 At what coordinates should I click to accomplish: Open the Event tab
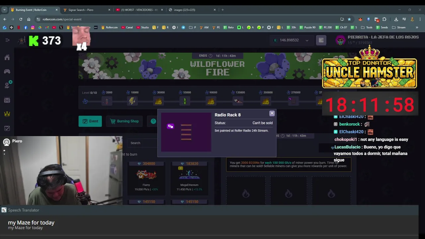click(90, 121)
